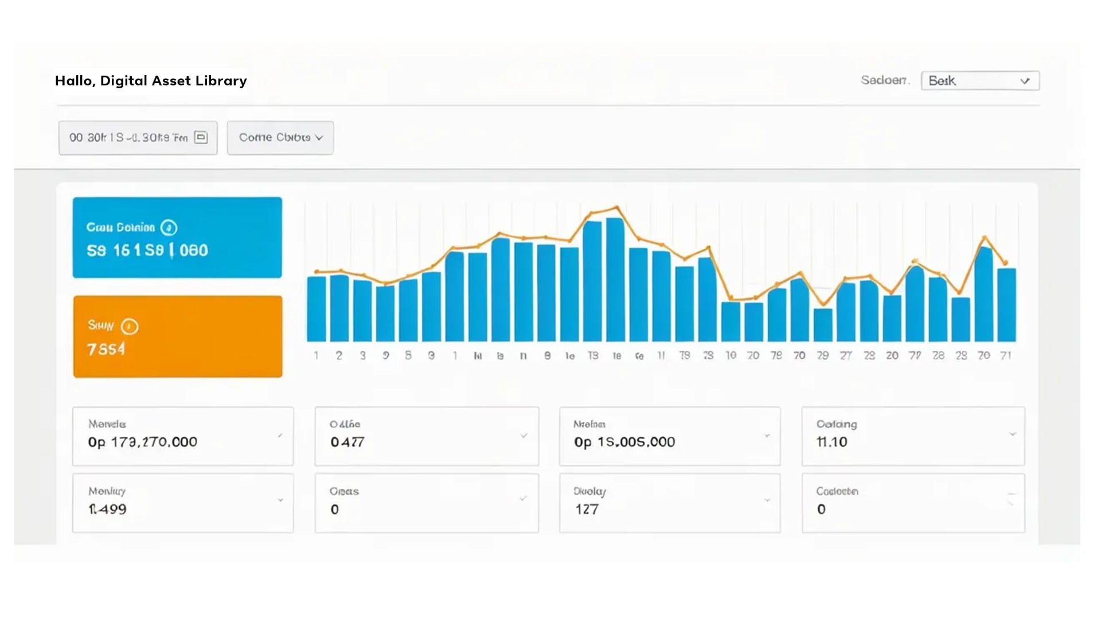Select the blue summary card
1101x619 pixels.
(177, 237)
